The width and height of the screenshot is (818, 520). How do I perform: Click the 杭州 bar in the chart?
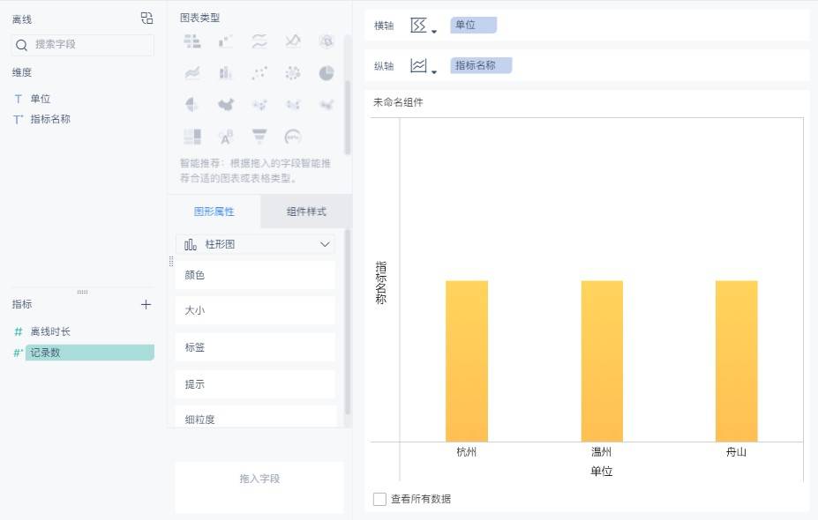click(x=467, y=361)
